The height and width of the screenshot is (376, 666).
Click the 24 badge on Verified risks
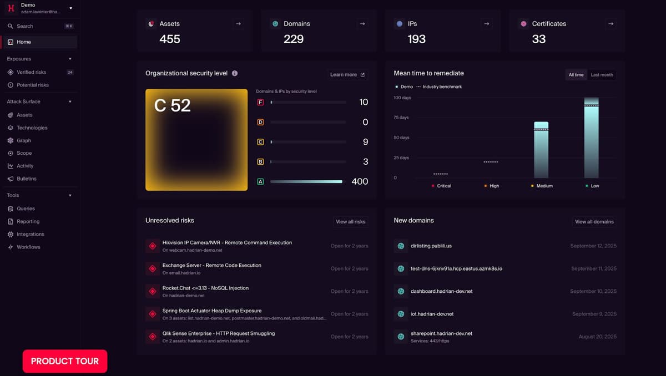(x=70, y=72)
